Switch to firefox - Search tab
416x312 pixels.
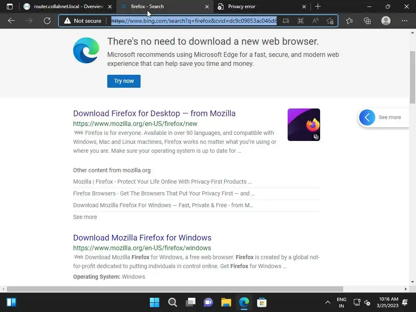165,6
